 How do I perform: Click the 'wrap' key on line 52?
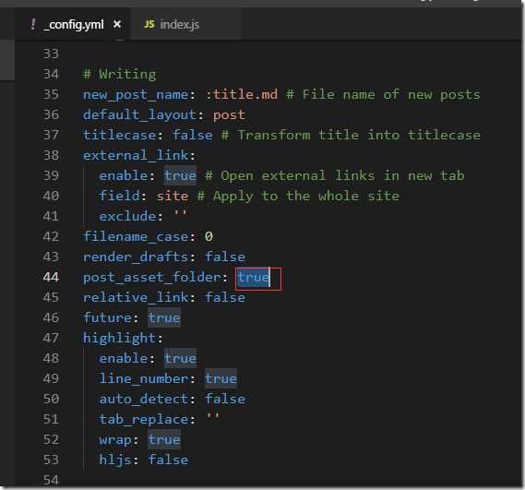115,440
